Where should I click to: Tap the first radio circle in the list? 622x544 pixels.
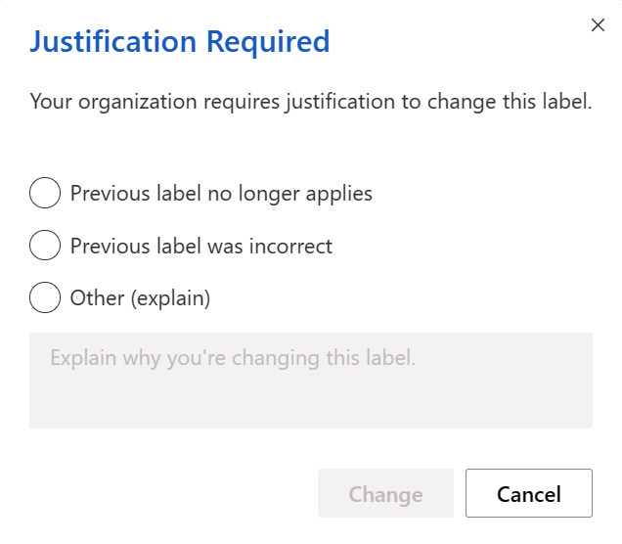45,193
